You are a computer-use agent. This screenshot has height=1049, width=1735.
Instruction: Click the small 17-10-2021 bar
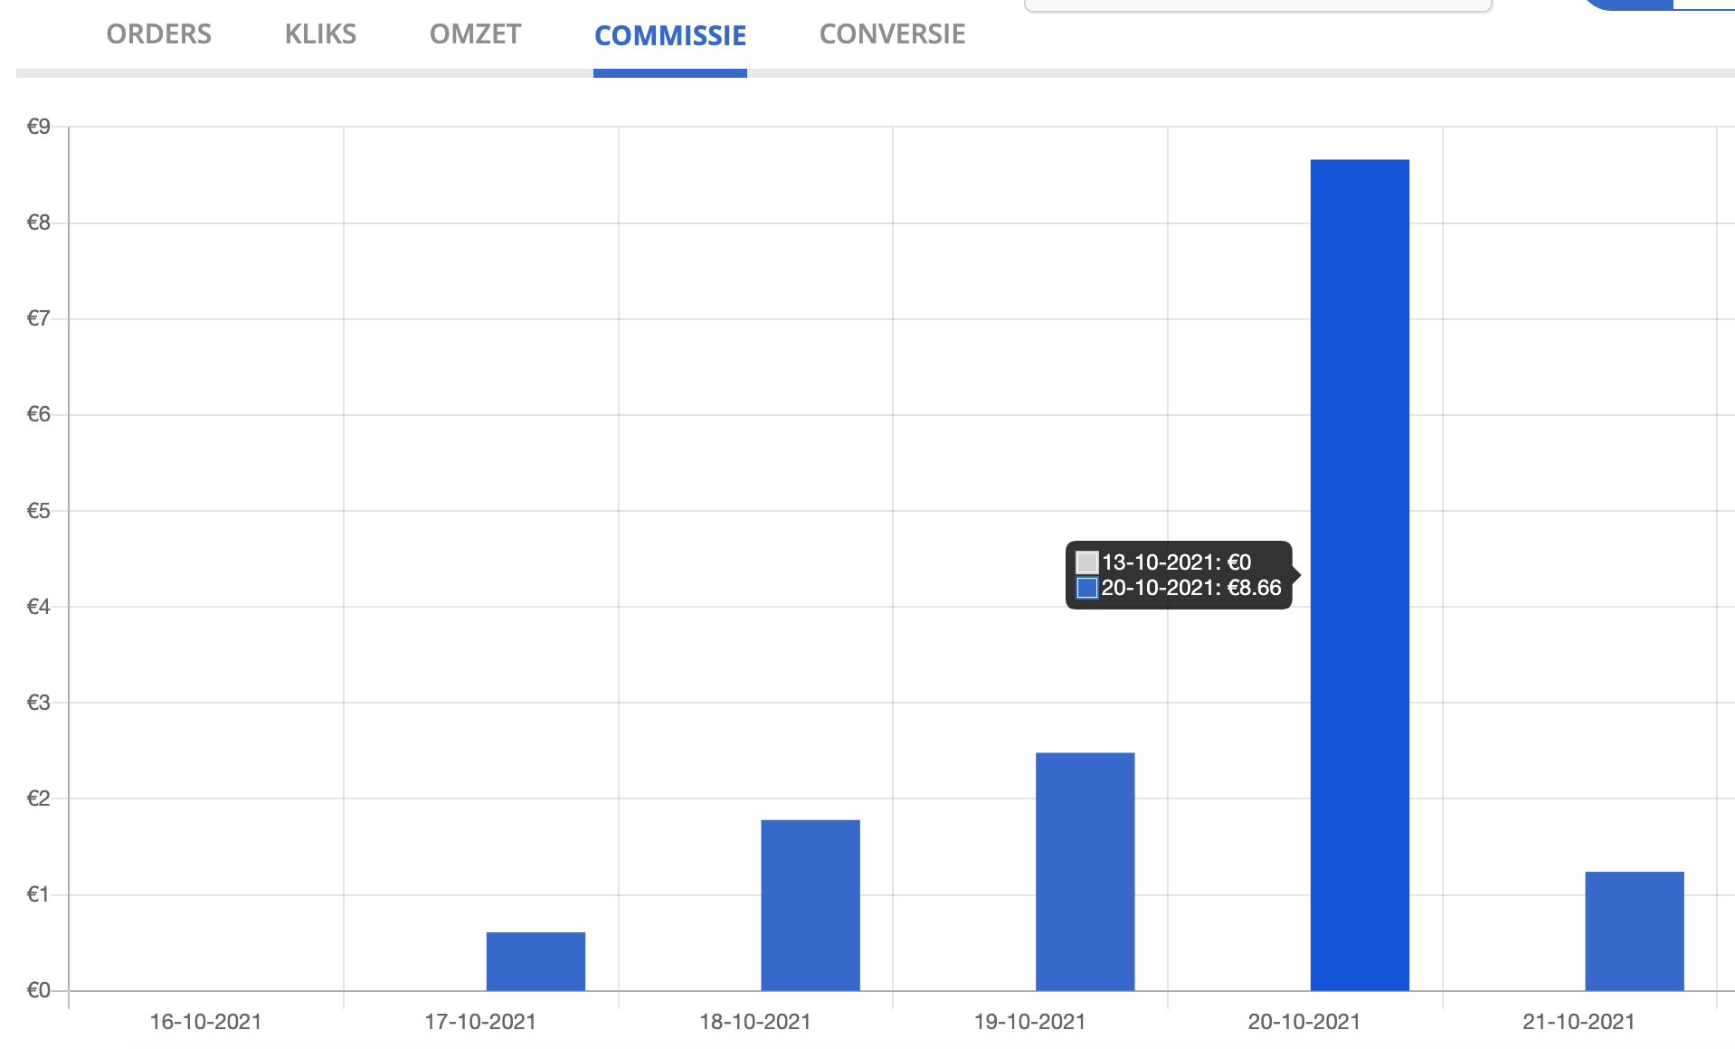tap(536, 961)
